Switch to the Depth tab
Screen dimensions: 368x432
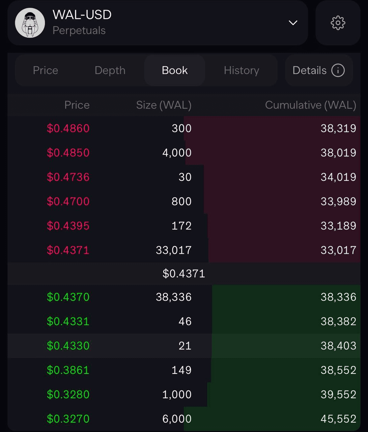110,71
